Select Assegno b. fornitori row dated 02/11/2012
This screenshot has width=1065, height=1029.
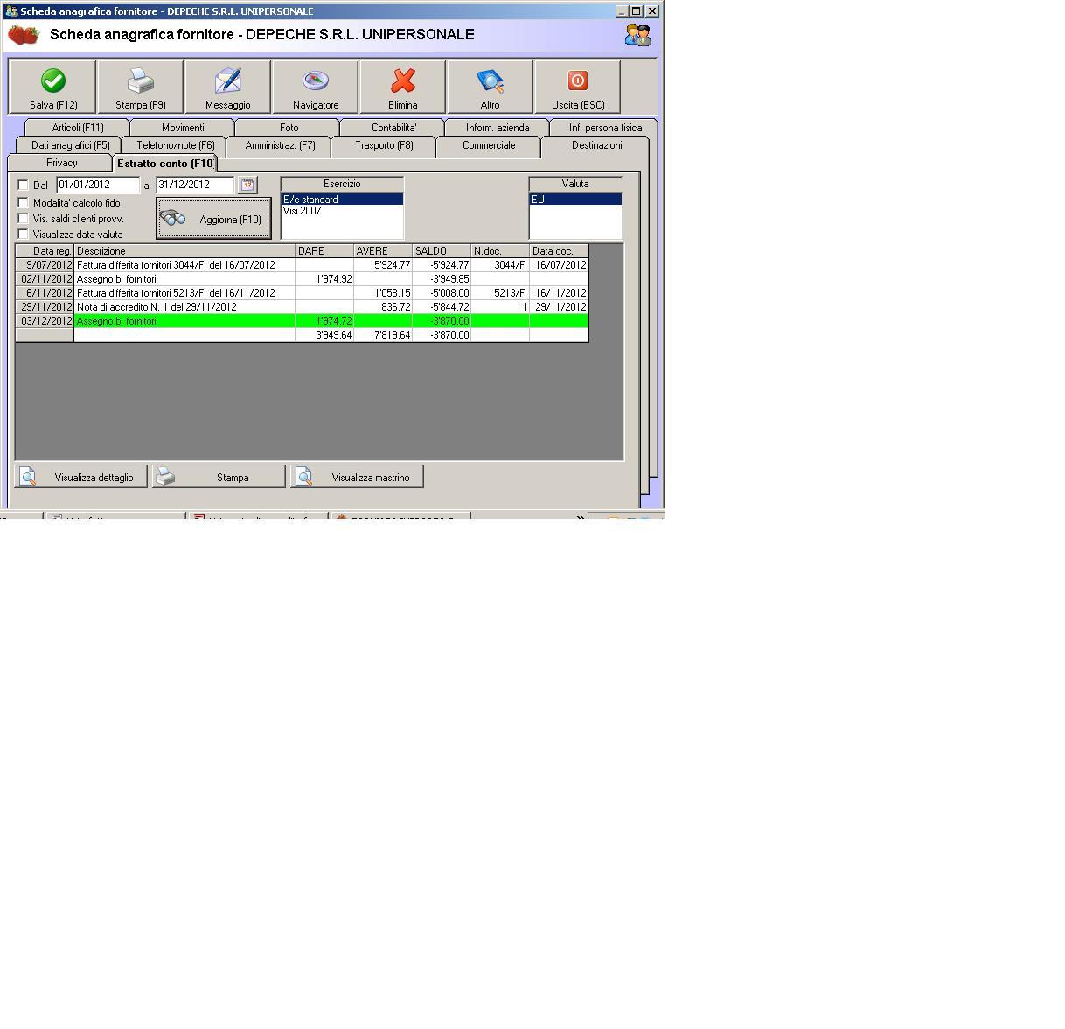point(302,279)
